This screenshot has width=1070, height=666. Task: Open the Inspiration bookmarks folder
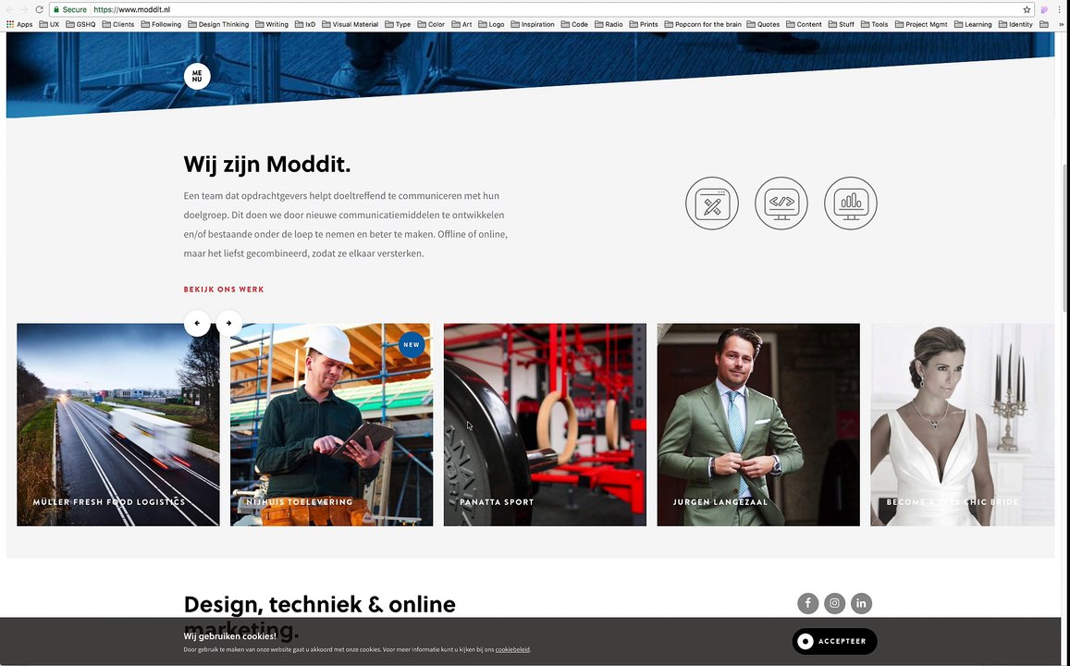[533, 24]
